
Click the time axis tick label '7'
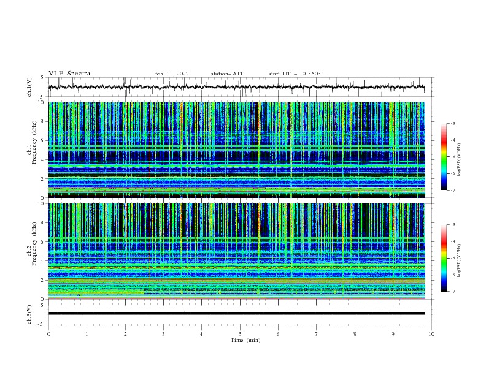click(x=317, y=334)
